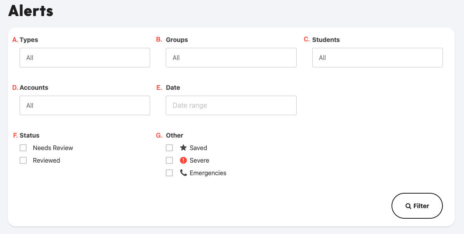
Task: Check the Reviewed status checkbox
Action: [x=23, y=160]
